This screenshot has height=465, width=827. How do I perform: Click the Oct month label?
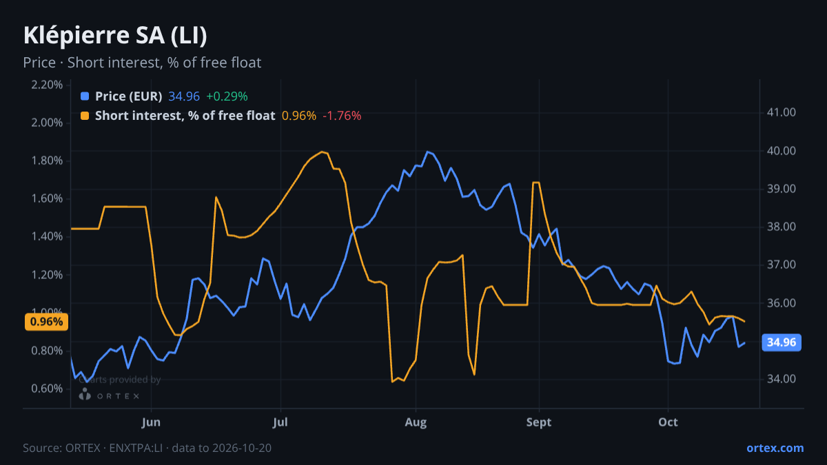tap(668, 422)
